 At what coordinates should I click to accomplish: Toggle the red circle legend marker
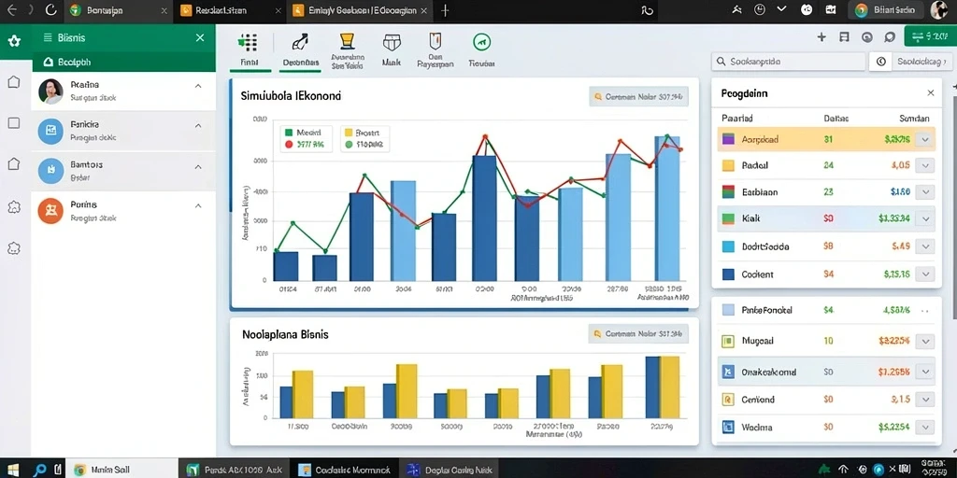[x=289, y=145]
